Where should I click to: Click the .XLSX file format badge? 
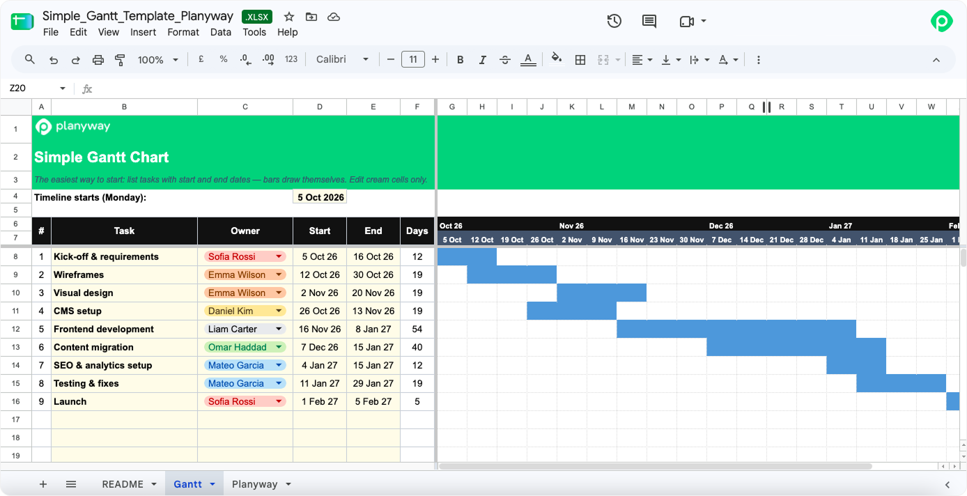click(x=257, y=17)
